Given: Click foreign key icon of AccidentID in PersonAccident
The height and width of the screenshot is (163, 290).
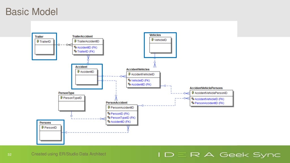Looking at the screenshot, I should tap(109, 122).
